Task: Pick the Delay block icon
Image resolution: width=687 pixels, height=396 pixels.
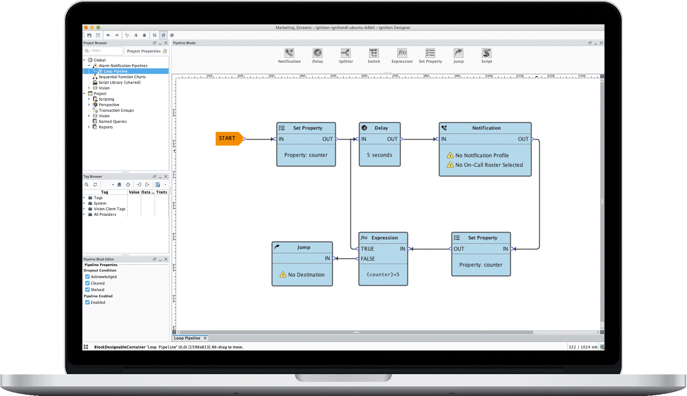Action: coord(317,53)
